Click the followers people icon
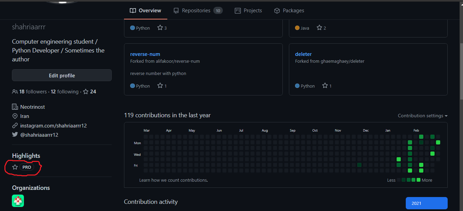Screen dimensions: 463x211 coord(15,92)
